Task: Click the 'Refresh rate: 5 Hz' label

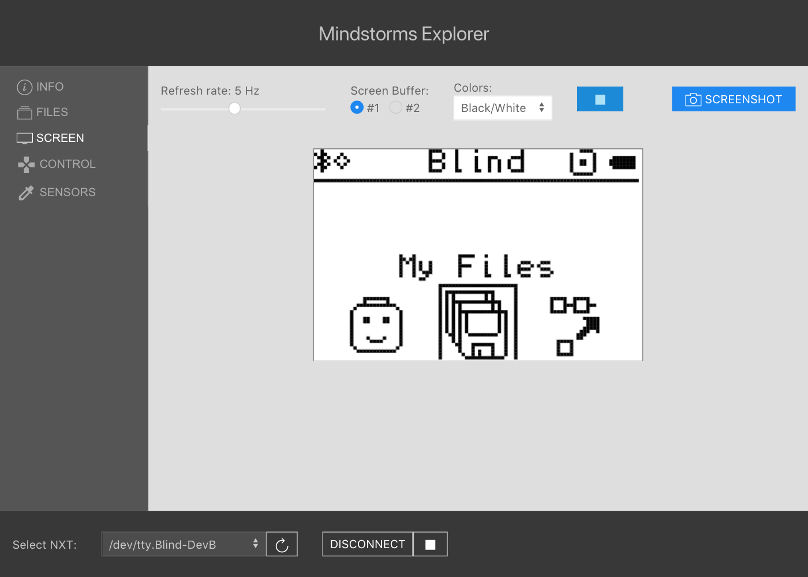Action: point(210,91)
